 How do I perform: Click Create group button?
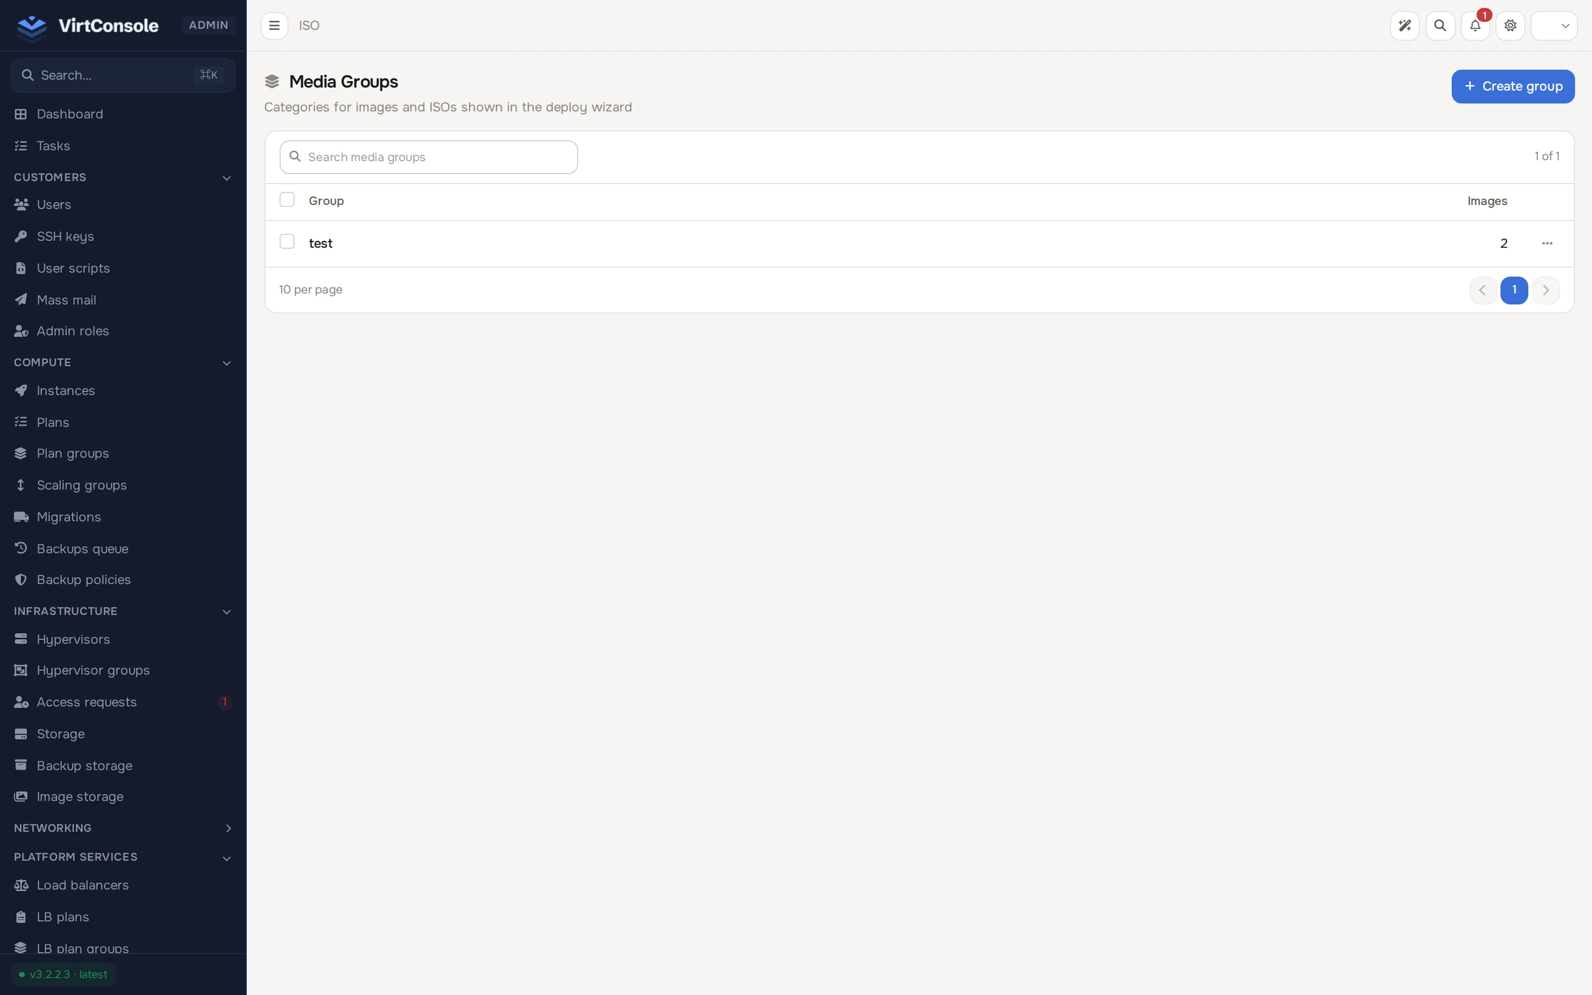click(x=1513, y=86)
